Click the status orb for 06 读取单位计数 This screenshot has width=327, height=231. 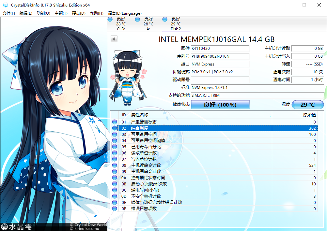115,153
